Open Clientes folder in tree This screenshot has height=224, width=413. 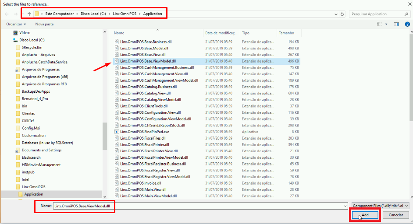28,114
